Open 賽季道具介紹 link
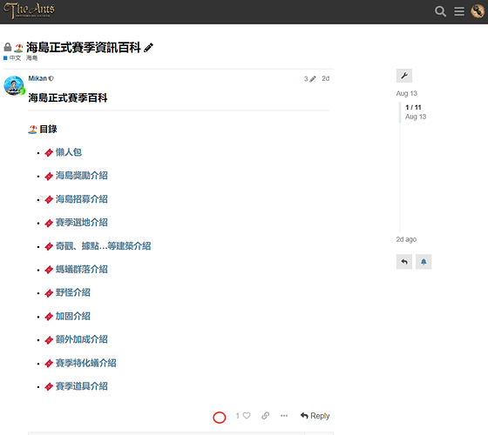Screen dimensions: 488x435 pos(82,386)
